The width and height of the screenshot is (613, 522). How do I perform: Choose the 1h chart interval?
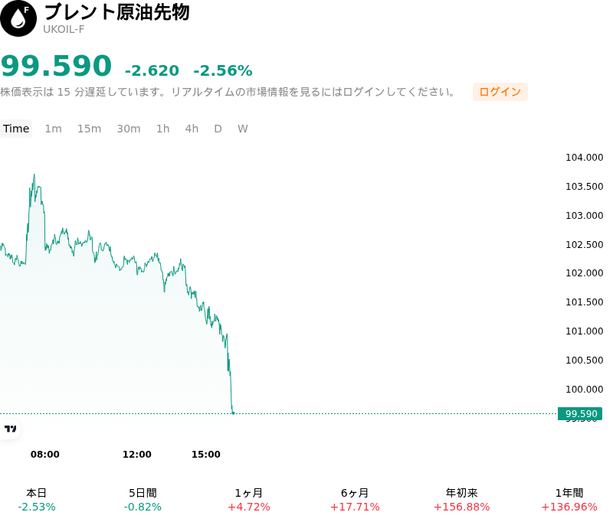point(163,129)
